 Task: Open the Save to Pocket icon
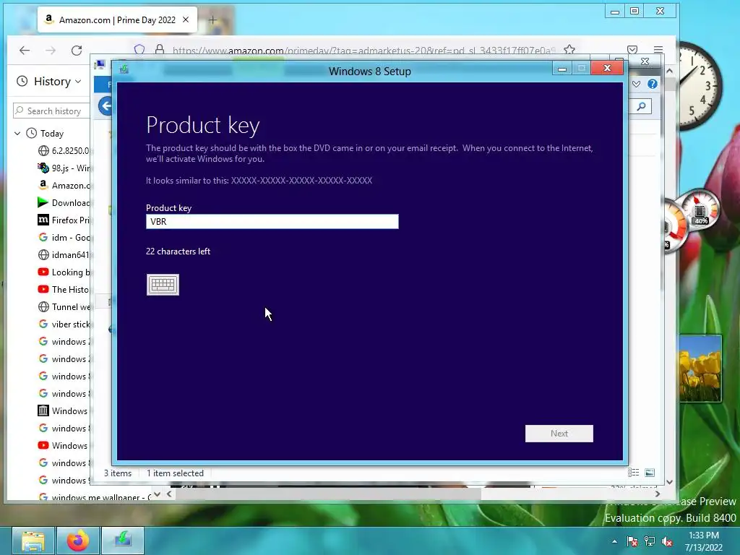632,50
